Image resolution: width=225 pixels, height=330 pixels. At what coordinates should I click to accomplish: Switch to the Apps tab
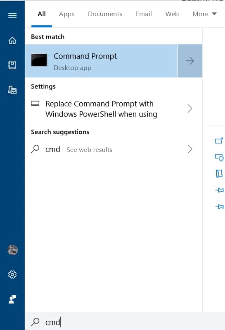(x=67, y=14)
